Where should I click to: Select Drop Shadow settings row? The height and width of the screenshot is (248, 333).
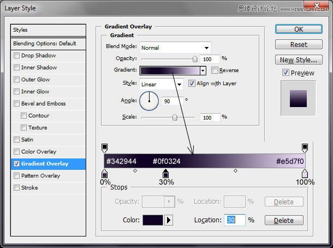[48, 56]
